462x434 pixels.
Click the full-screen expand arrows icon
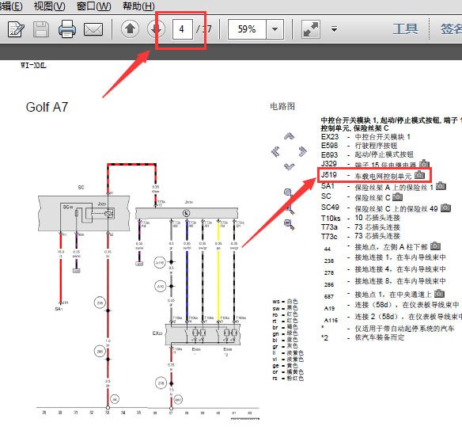(x=311, y=29)
